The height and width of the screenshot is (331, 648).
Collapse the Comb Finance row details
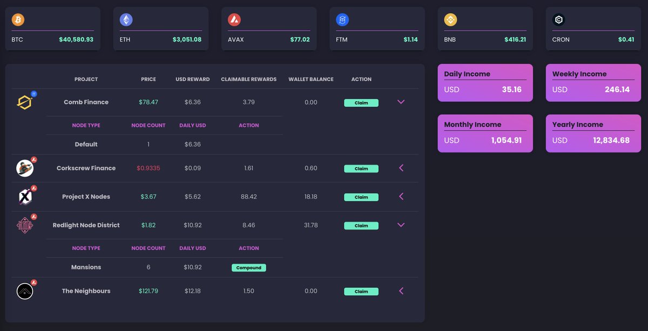click(x=401, y=102)
